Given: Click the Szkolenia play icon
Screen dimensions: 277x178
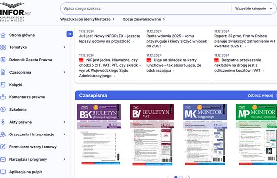Looking at the screenshot, I should coord(3,109).
